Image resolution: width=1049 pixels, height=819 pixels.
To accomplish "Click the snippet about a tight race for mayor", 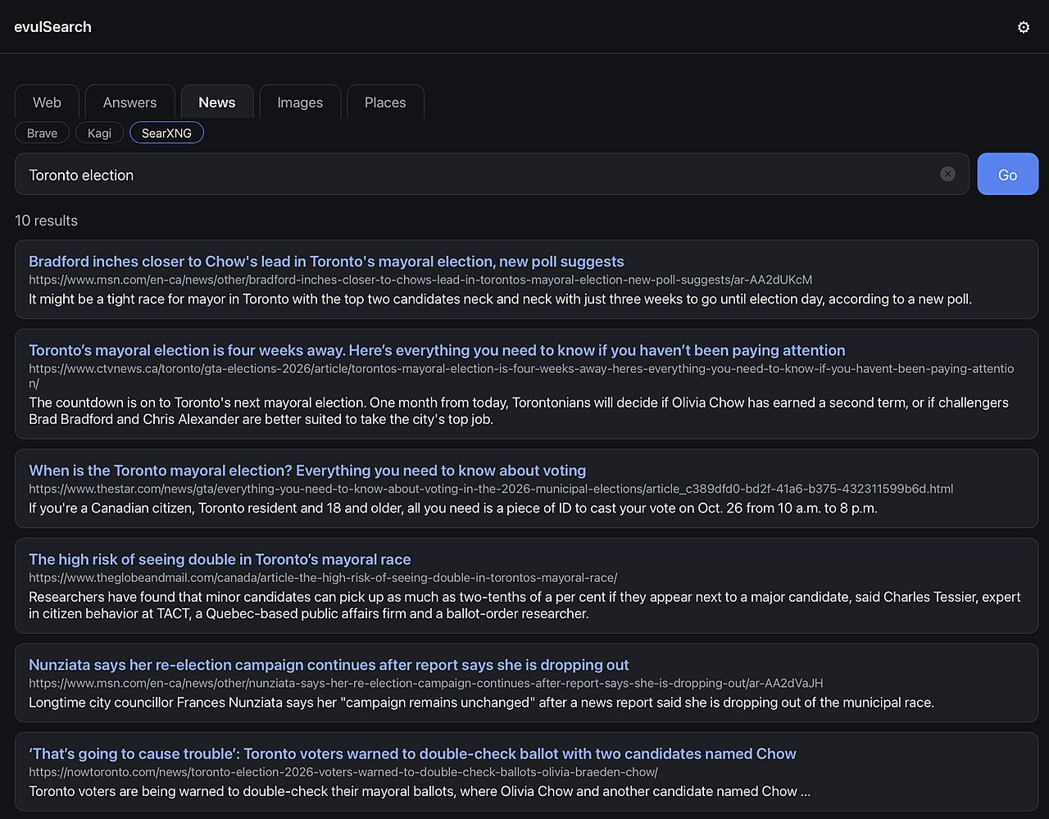I will pos(500,299).
